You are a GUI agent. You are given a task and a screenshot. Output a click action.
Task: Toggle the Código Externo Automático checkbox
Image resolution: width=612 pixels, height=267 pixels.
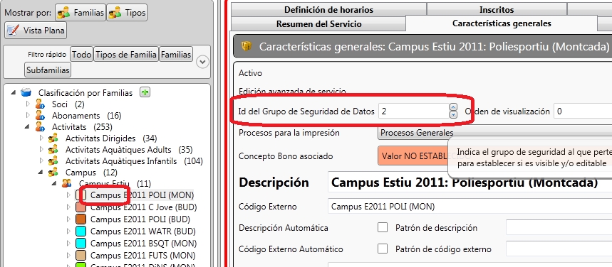(x=383, y=249)
